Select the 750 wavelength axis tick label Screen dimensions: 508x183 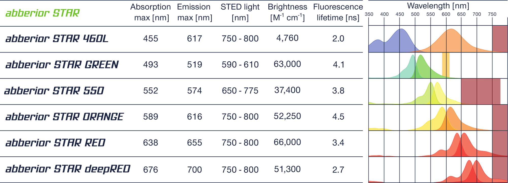(492, 14)
